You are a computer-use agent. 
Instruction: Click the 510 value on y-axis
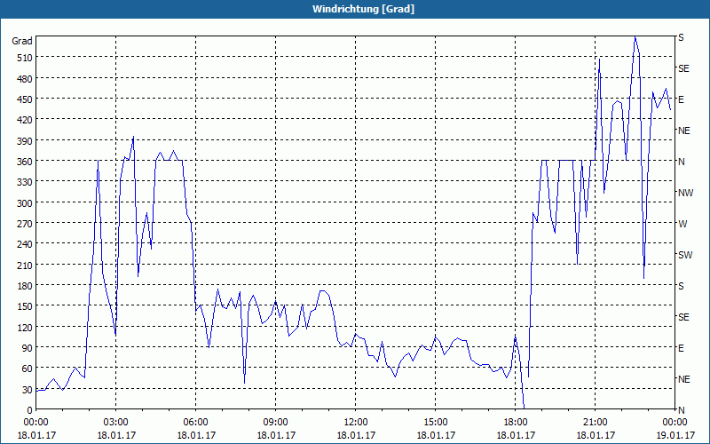(x=22, y=58)
